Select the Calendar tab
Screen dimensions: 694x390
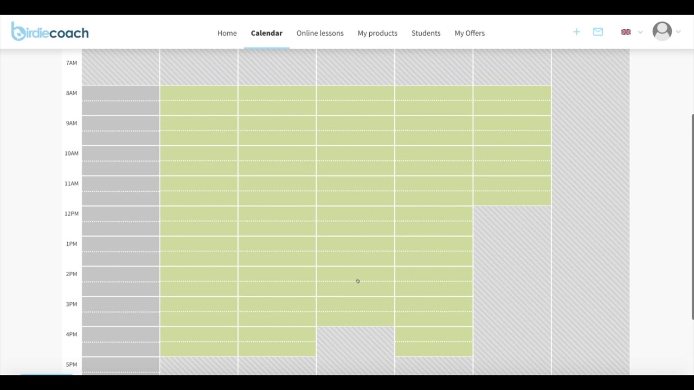click(x=267, y=33)
